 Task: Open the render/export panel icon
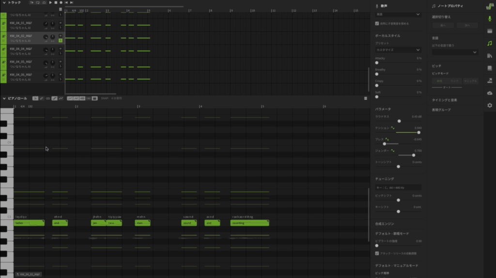[489, 80]
